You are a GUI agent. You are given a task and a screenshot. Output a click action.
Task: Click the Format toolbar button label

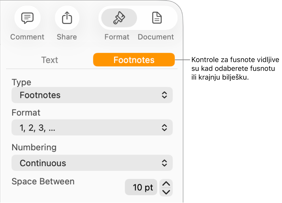[117, 37]
